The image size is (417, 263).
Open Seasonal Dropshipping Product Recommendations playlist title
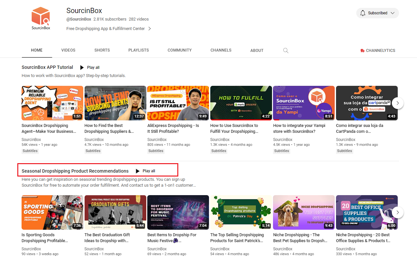pos(75,171)
